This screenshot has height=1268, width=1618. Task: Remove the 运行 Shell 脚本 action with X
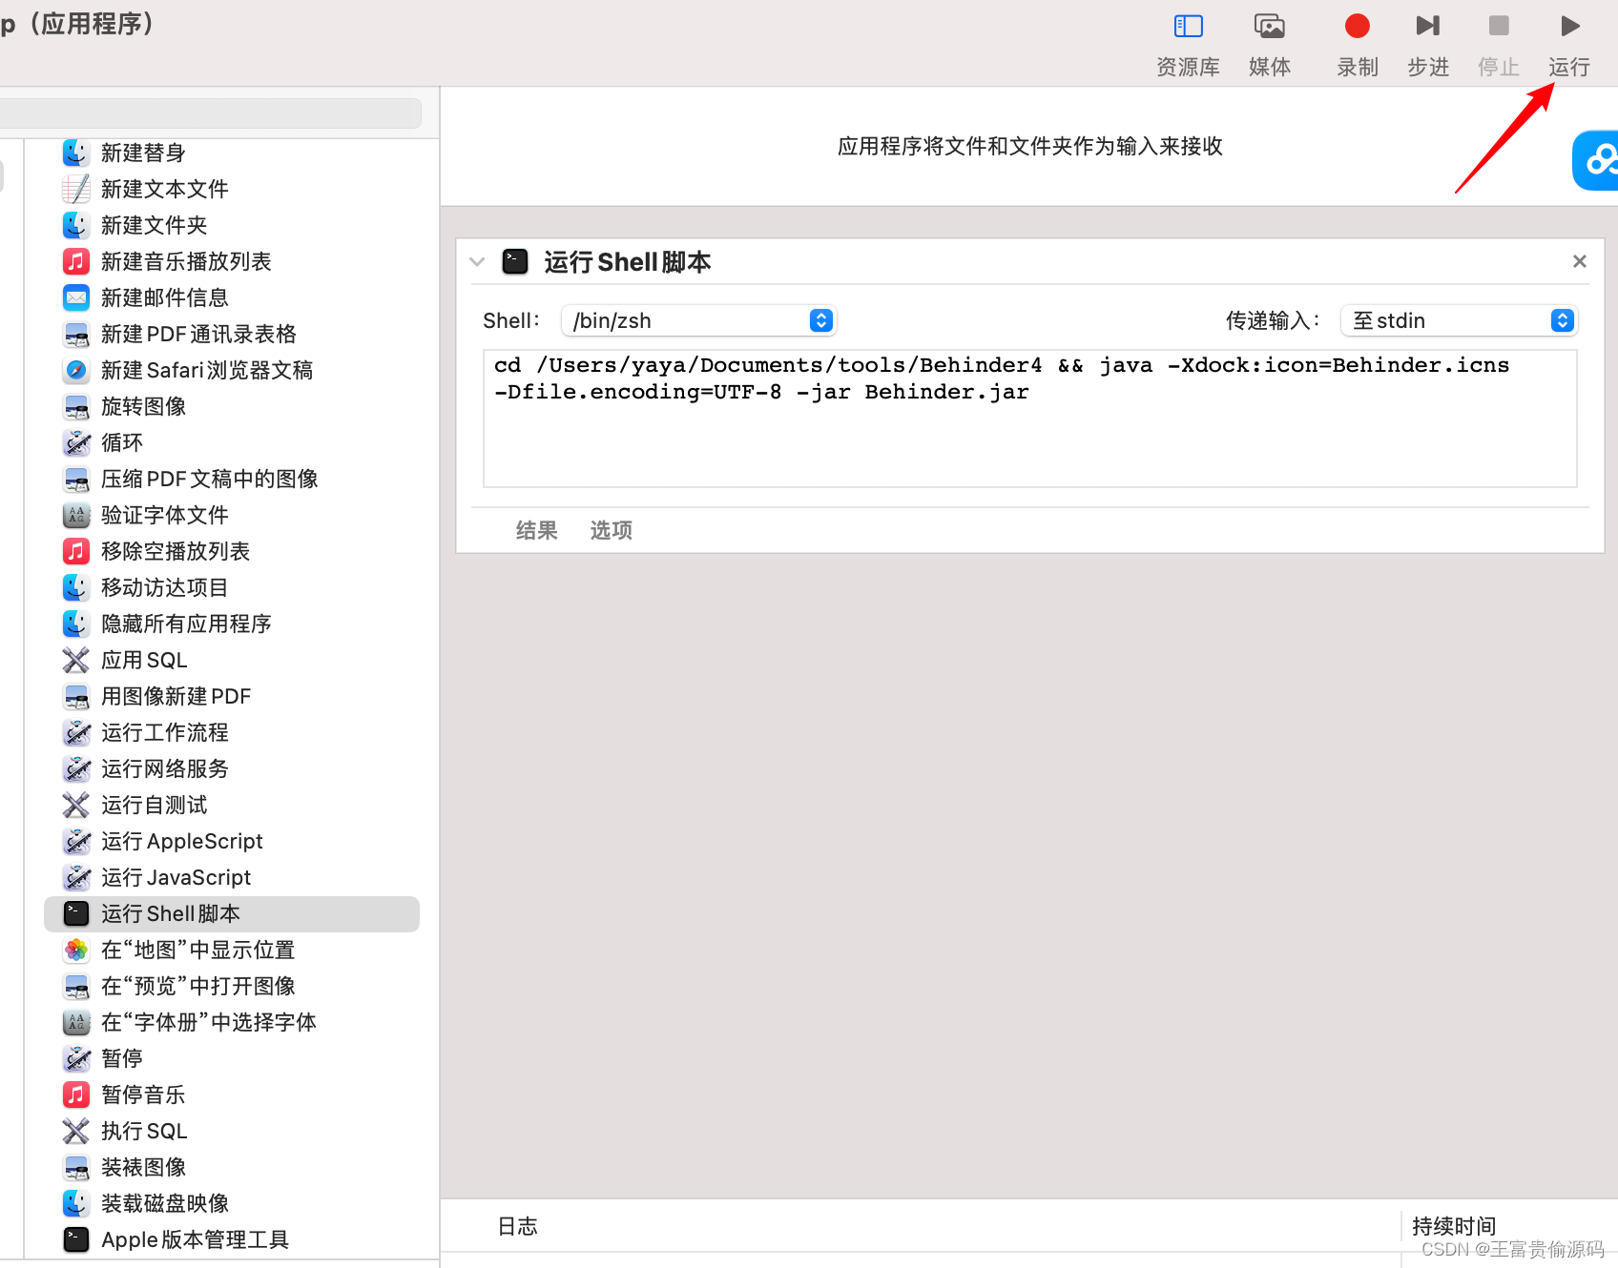click(1579, 261)
